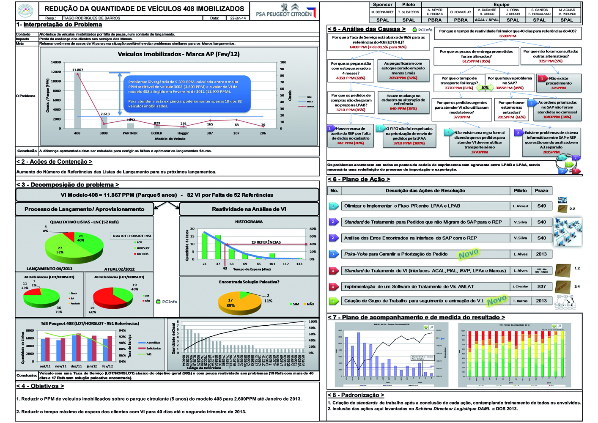Click the Novo stamp on the Poka-Yoke row
The height and width of the screenshot is (423, 598).
[469, 254]
